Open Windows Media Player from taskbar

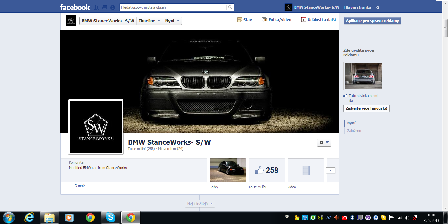69,217
